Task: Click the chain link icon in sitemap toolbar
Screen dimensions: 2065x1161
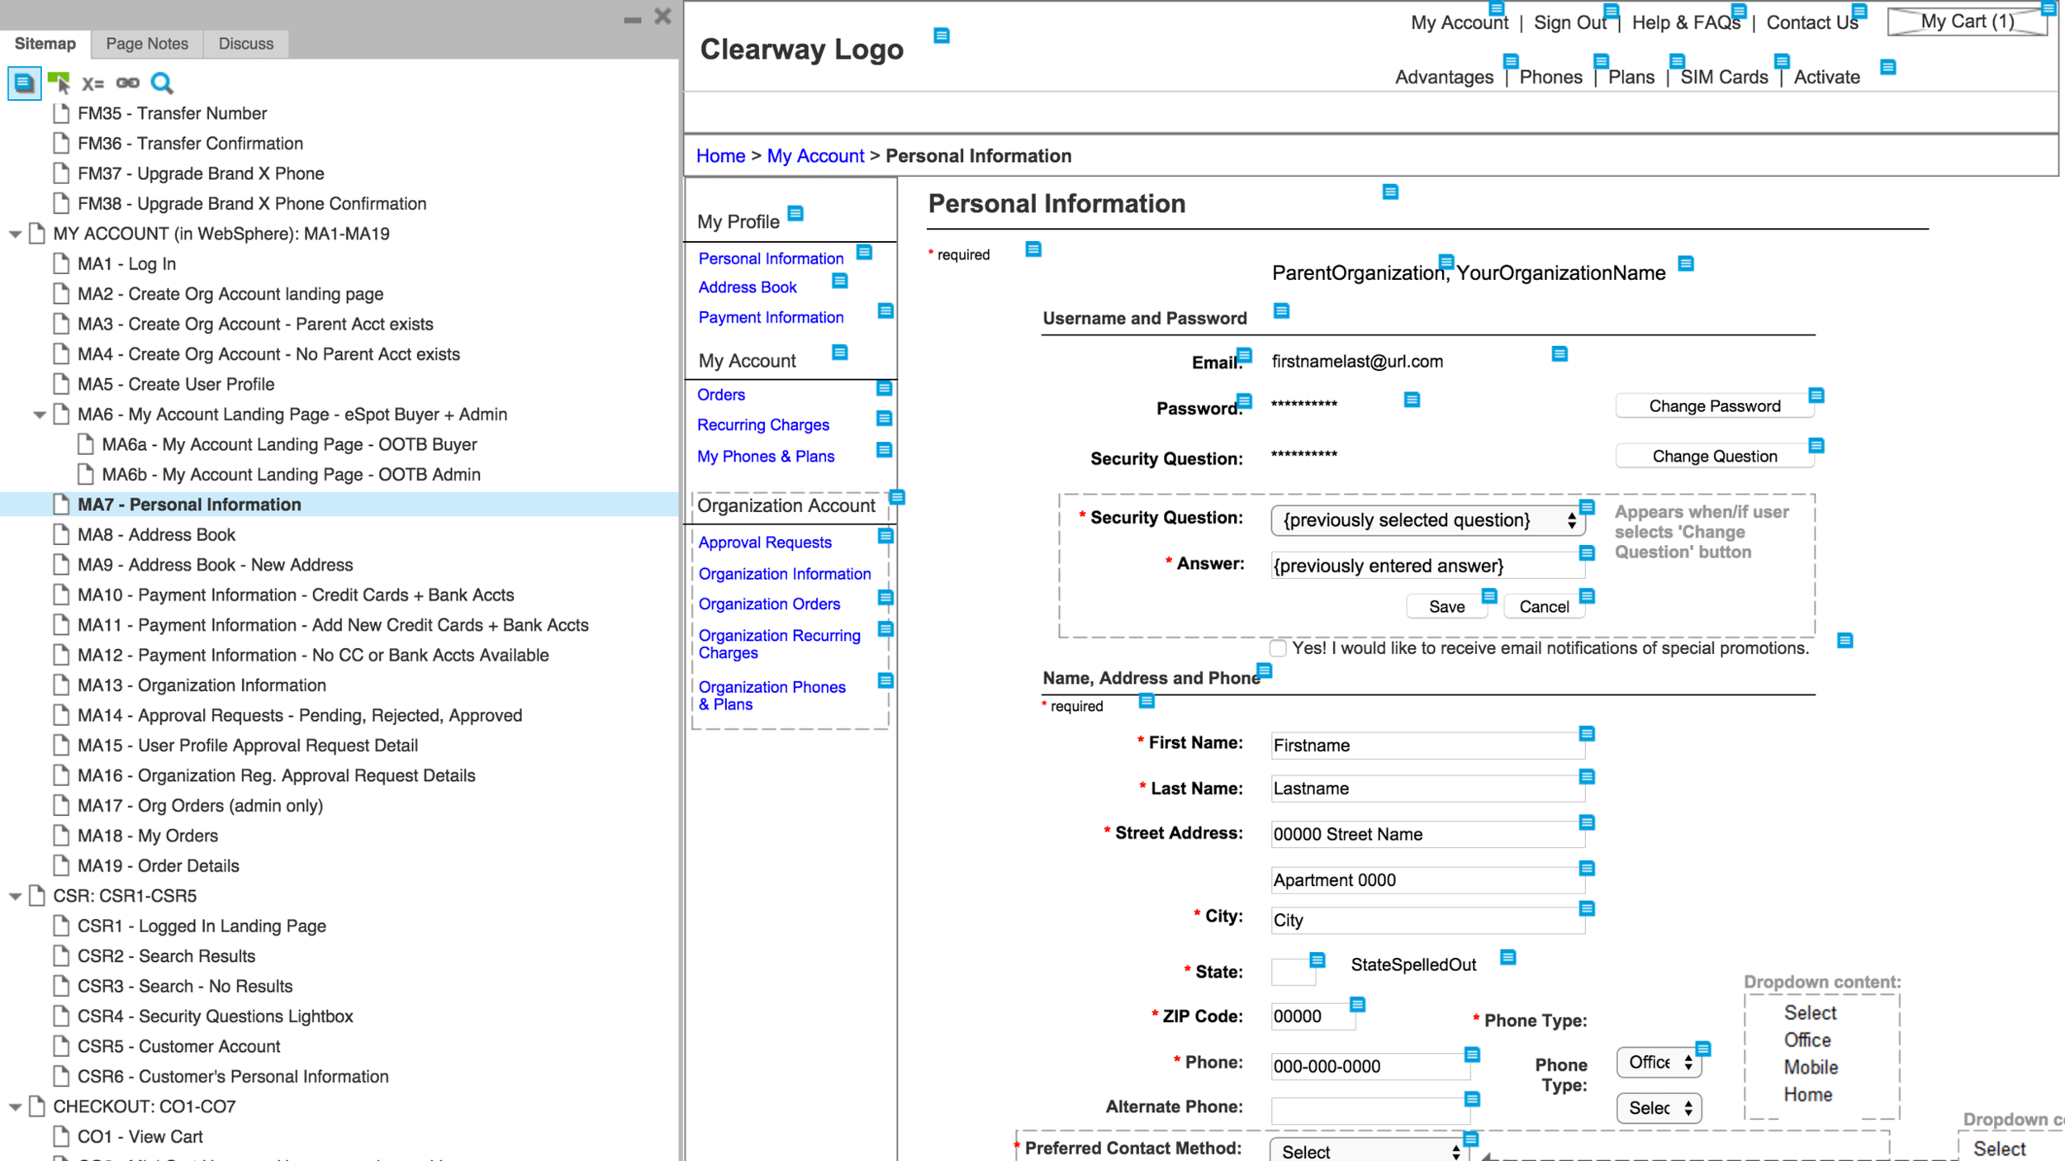Action: pyautogui.click(x=127, y=83)
